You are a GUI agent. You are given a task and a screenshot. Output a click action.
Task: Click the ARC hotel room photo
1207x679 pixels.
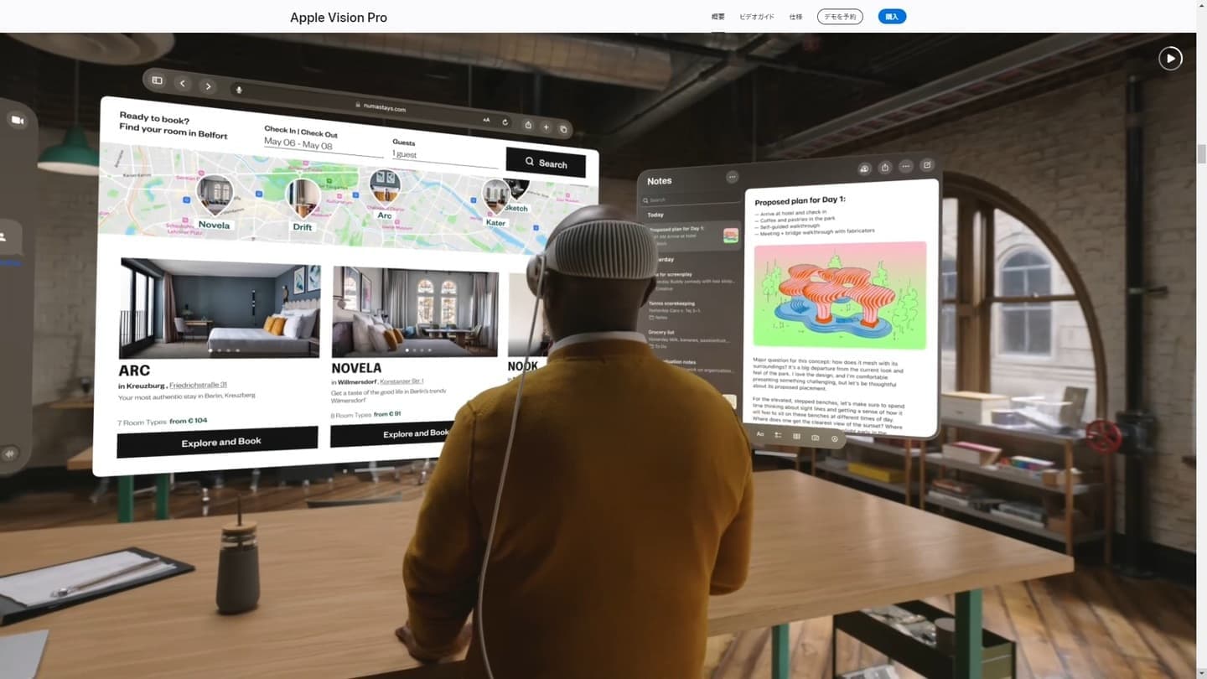click(x=220, y=308)
